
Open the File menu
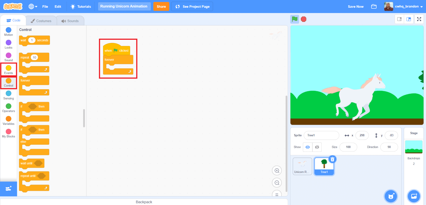click(45, 7)
